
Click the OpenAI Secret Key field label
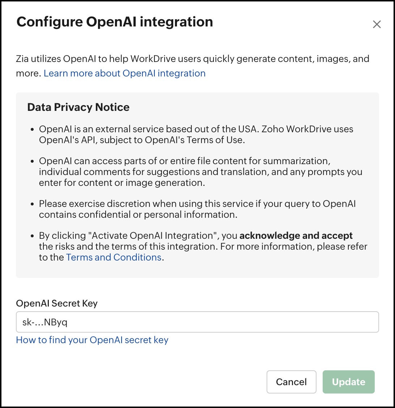(57, 303)
